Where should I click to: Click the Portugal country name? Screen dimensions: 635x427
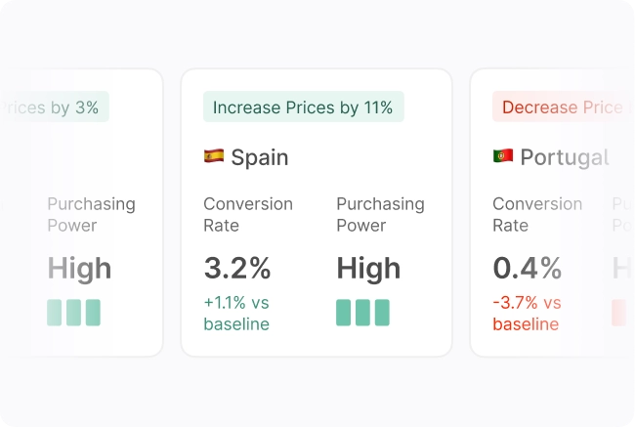564,157
